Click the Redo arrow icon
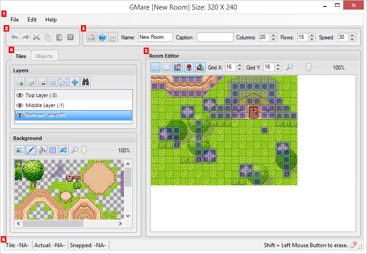 [x=26, y=37]
